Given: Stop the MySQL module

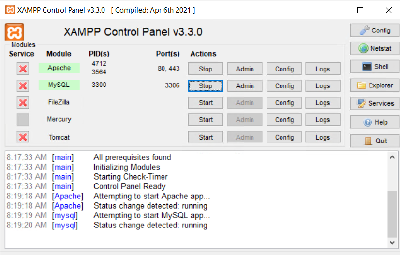Looking at the screenshot, I should [206, 86].
